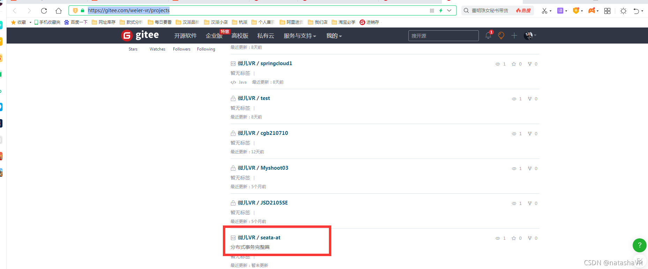Open the 我们店 bookmark folder
The height and width of the screenshot is (269, 648).
318,22
